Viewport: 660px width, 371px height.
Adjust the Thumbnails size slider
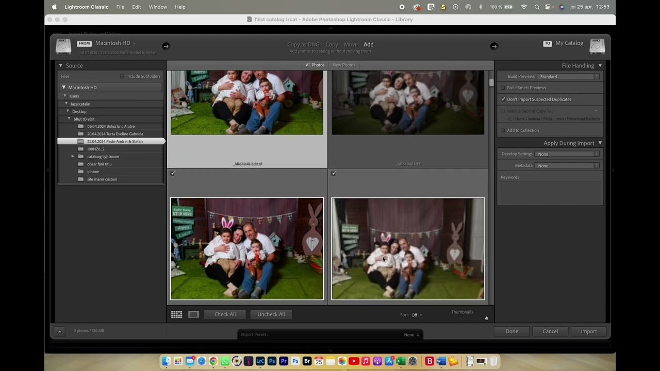click(486, 318)
